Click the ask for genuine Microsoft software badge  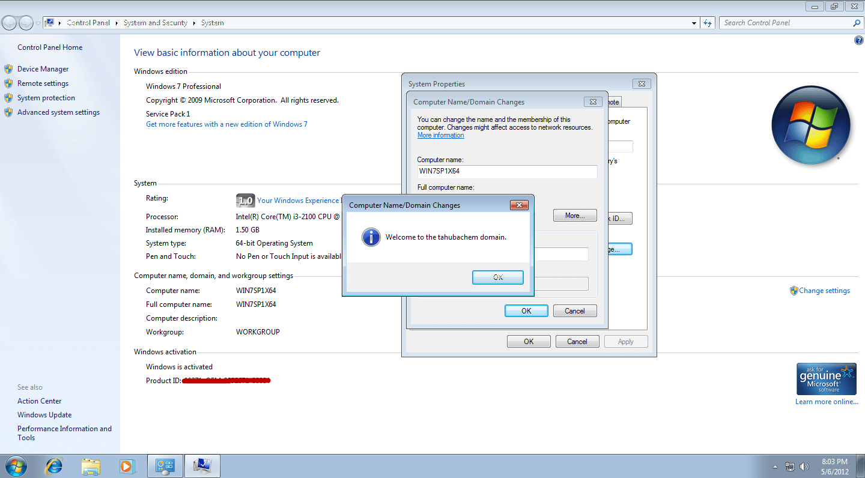[826, 378]
